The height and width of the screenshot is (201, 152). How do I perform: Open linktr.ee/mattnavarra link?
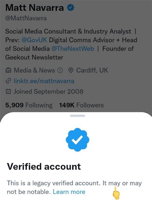pyautogui.click(x=44, y=81)
